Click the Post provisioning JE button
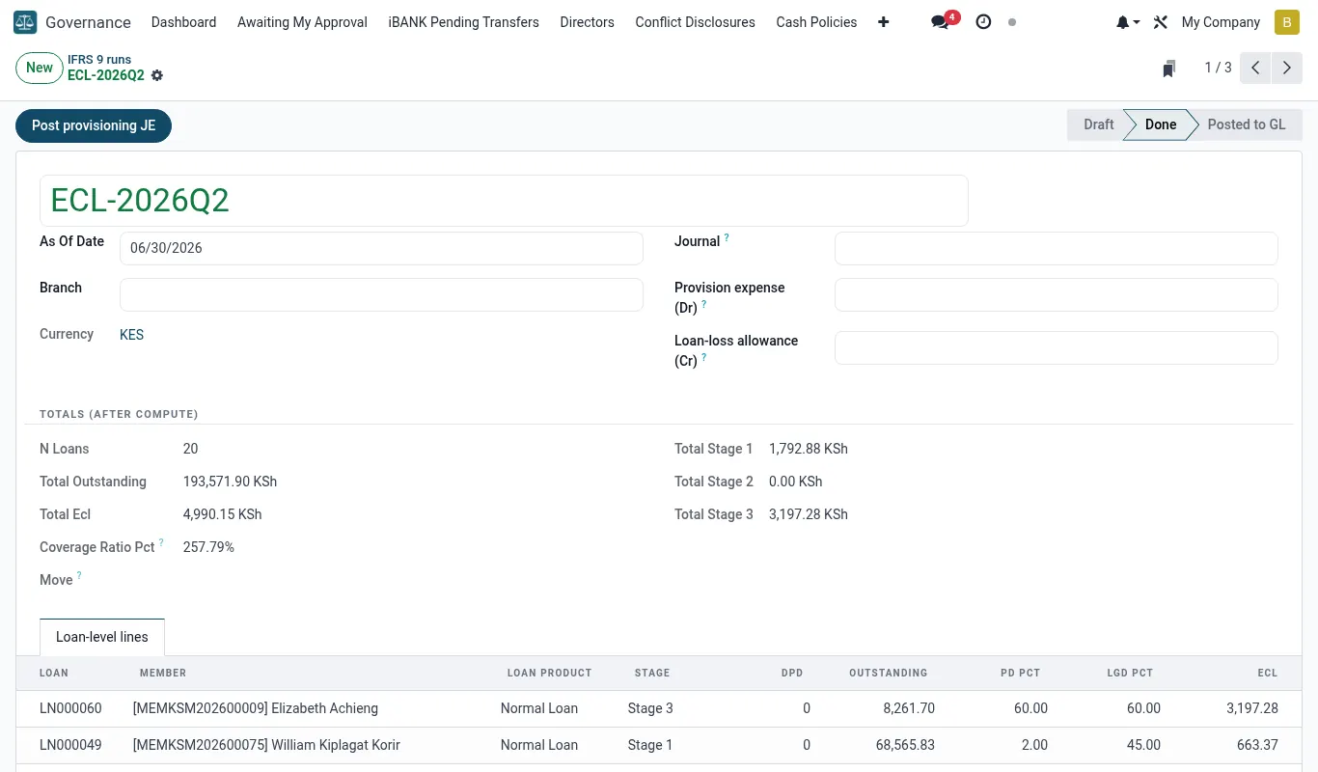Viewport: 1318px width, 772px height. point(94,125)
